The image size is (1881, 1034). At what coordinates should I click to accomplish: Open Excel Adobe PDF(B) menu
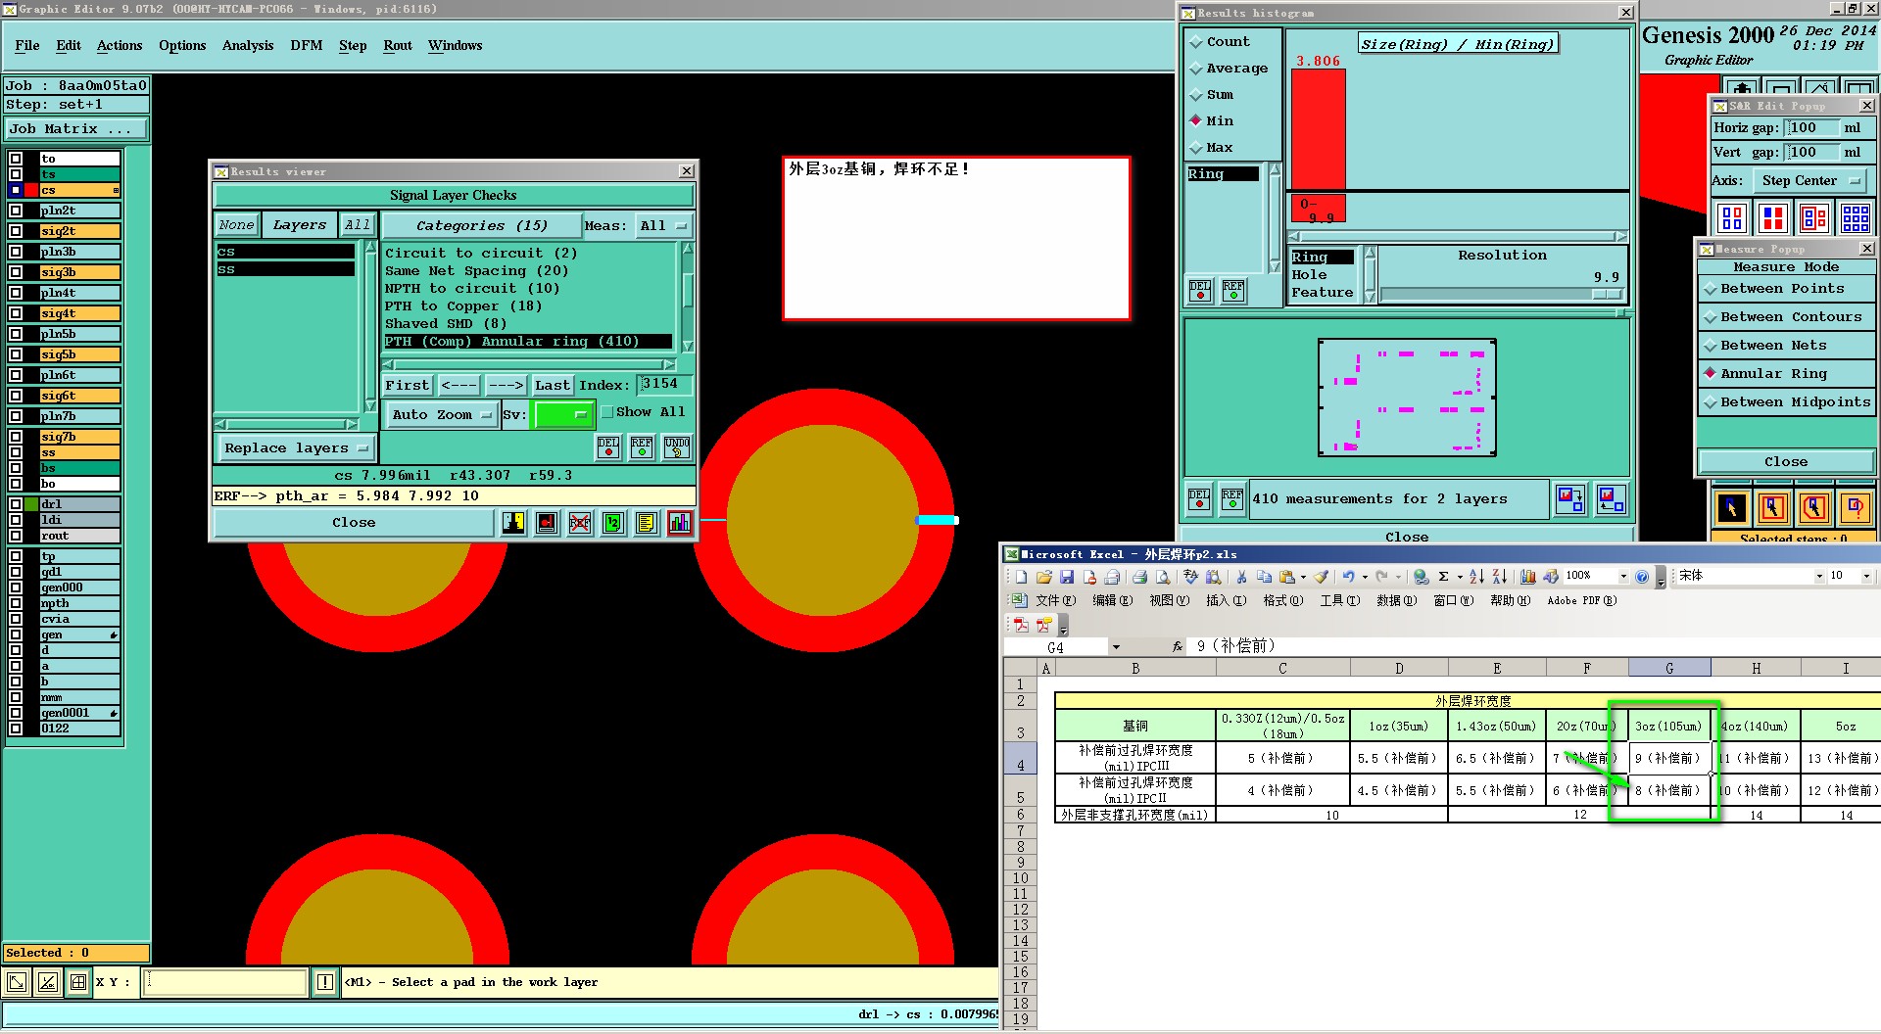(x=1582, y=601)
